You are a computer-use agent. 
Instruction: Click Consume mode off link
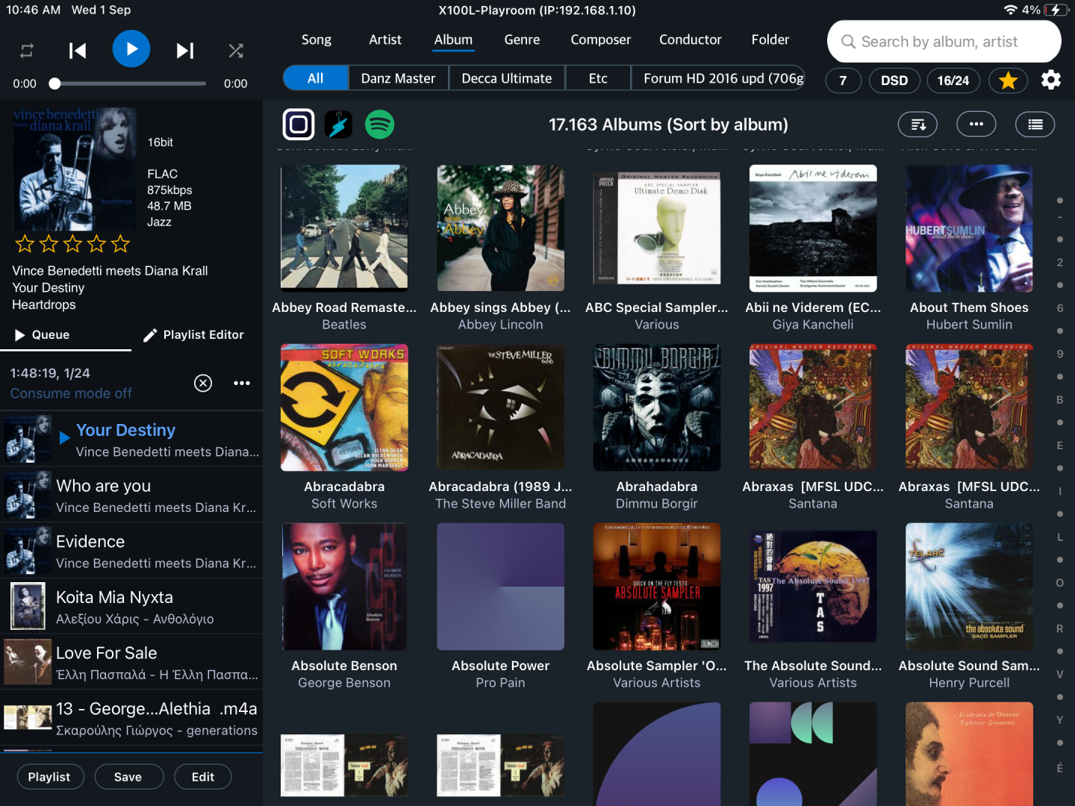coord(71,393)
